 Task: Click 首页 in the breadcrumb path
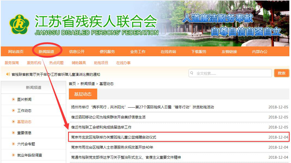click(x=72, y=84)
